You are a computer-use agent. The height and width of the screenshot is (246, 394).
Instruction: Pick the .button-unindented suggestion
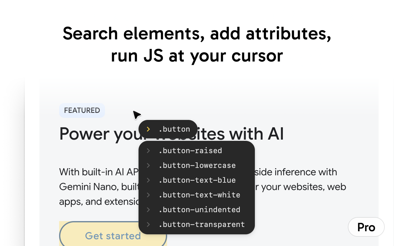tap(197, 210)
